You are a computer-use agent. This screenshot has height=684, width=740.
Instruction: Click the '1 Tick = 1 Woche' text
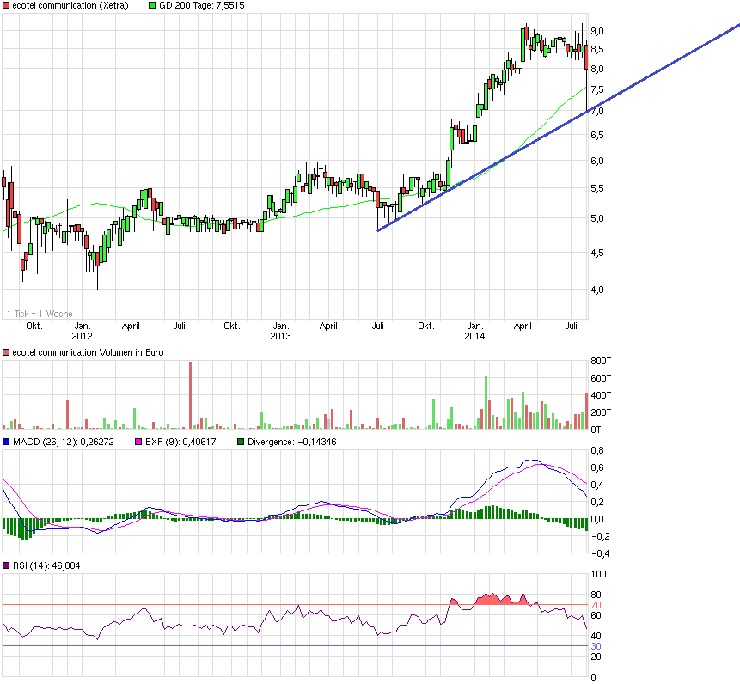(x=40, y=314)
